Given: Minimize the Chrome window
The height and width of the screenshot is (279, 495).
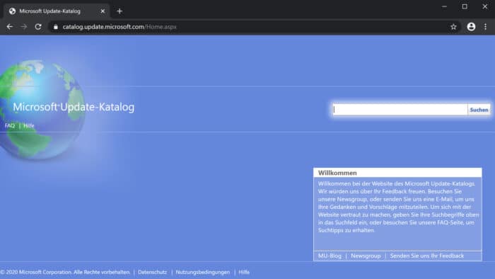Looking at the screenshot, I should [444, 6].
